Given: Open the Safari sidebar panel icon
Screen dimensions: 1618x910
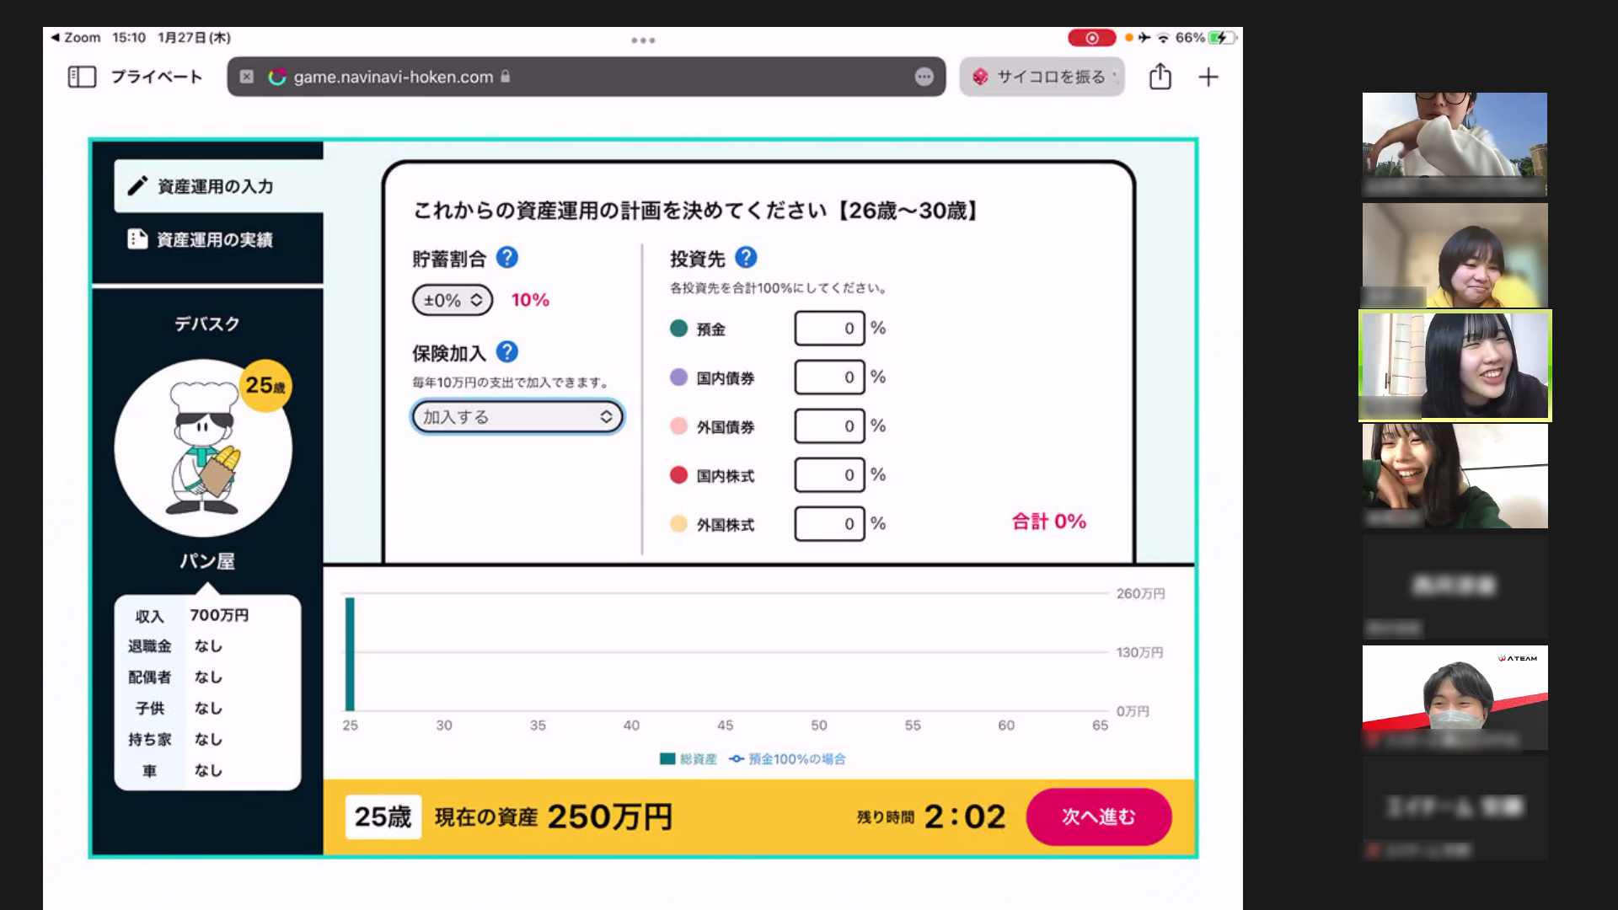Looking at the screenshot, I should point(82,78).
